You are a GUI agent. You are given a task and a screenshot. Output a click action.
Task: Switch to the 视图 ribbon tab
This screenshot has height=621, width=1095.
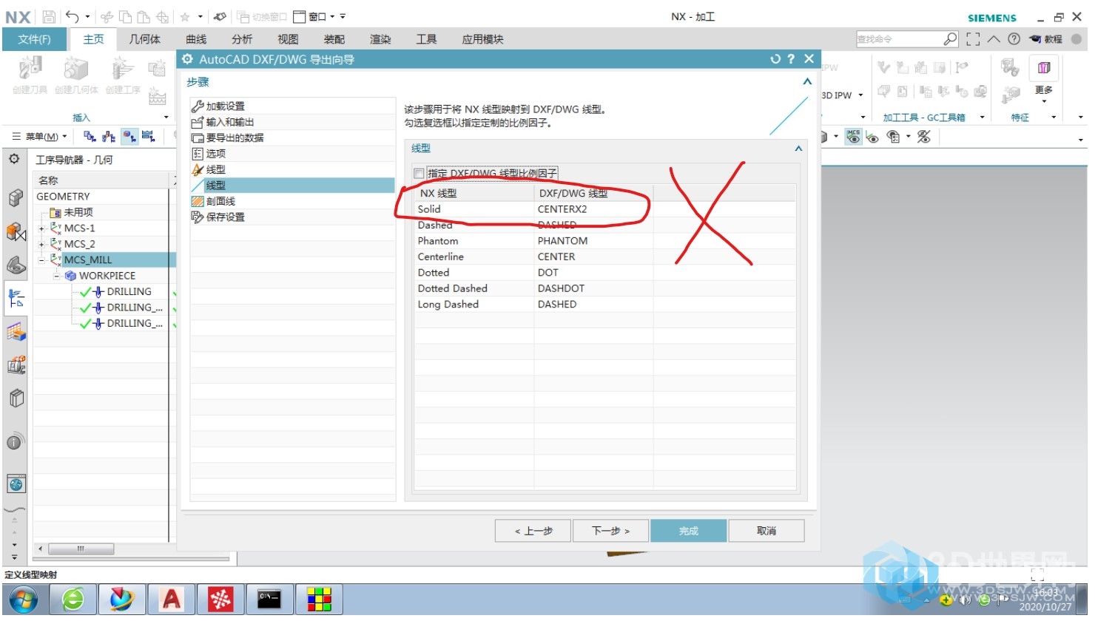point(288,39)
